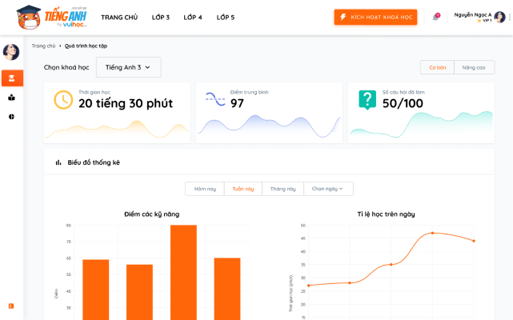Open the Nguyễn Ngọc A account menu

472,17
